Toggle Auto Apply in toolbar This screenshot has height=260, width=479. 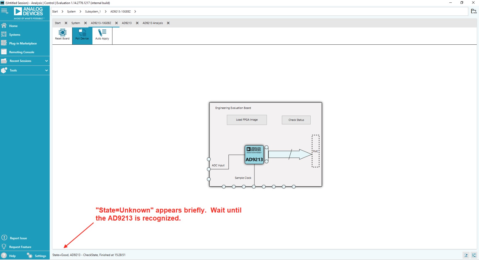(102, 35)
